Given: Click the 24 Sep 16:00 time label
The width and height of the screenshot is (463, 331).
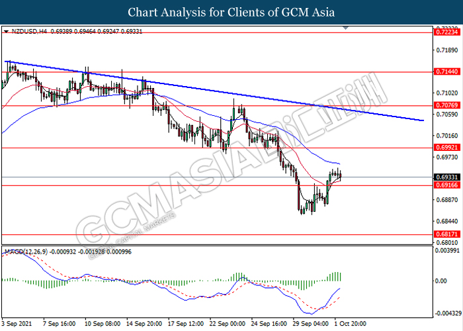Looking at the screenshot, I should tap(269, 324).
